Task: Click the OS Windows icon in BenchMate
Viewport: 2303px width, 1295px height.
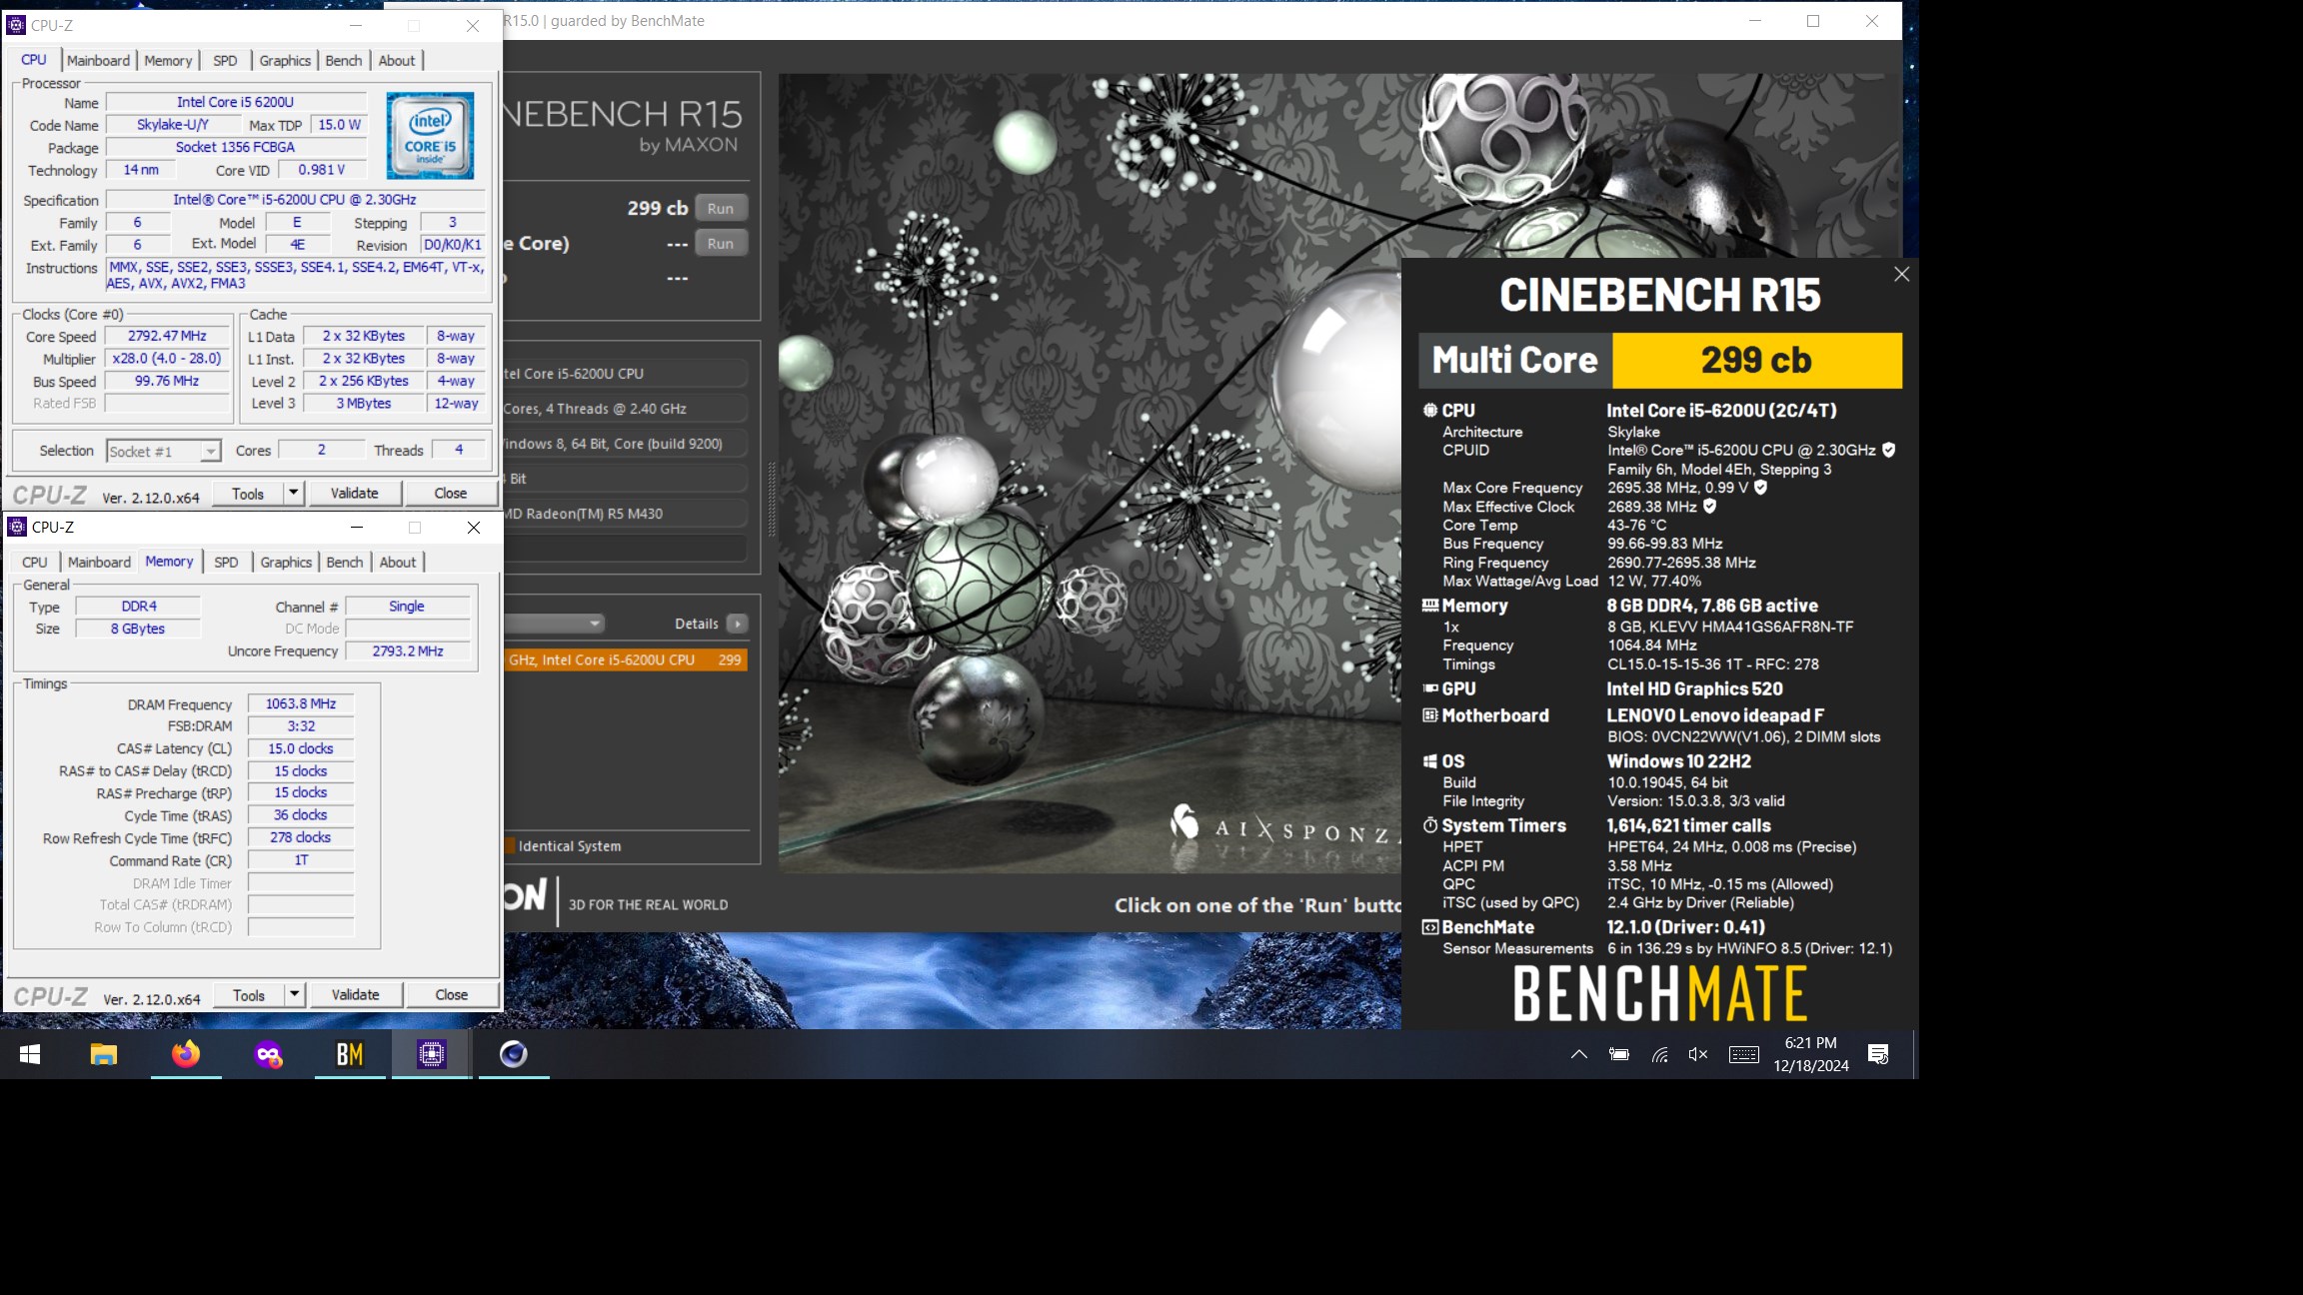Action: pyautogui.click(x=1430, y=761)
